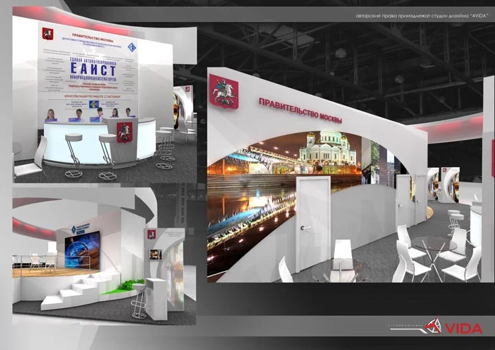The image size is (495, 350).
Task: Click the blue diamond logo on ЕАИСТ poster
Action: (131, 47)
